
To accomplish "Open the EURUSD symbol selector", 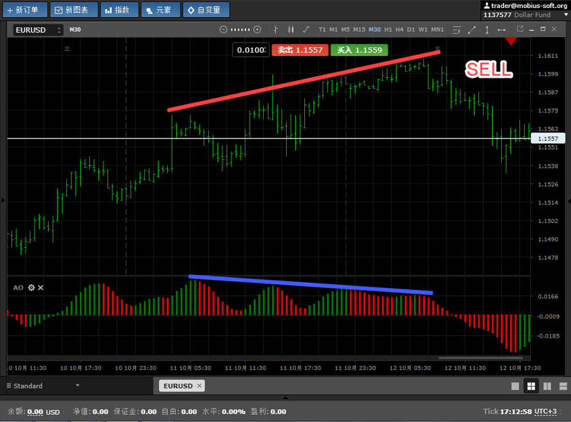I will tap(38, 30).
